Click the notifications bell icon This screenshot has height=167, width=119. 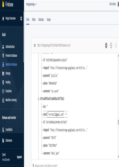click(x=118, y=4)
